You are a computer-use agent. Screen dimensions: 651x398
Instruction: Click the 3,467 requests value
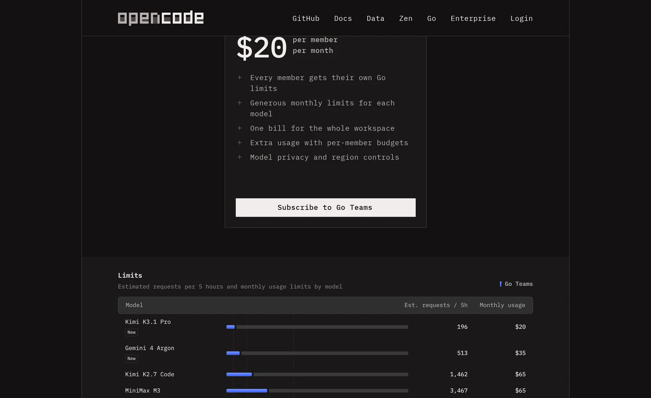[459, 391]
